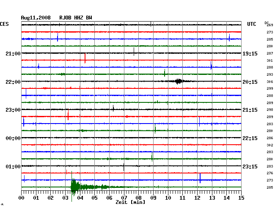
Task: Click the DC value "302"
Action: [x=270, y=145]
